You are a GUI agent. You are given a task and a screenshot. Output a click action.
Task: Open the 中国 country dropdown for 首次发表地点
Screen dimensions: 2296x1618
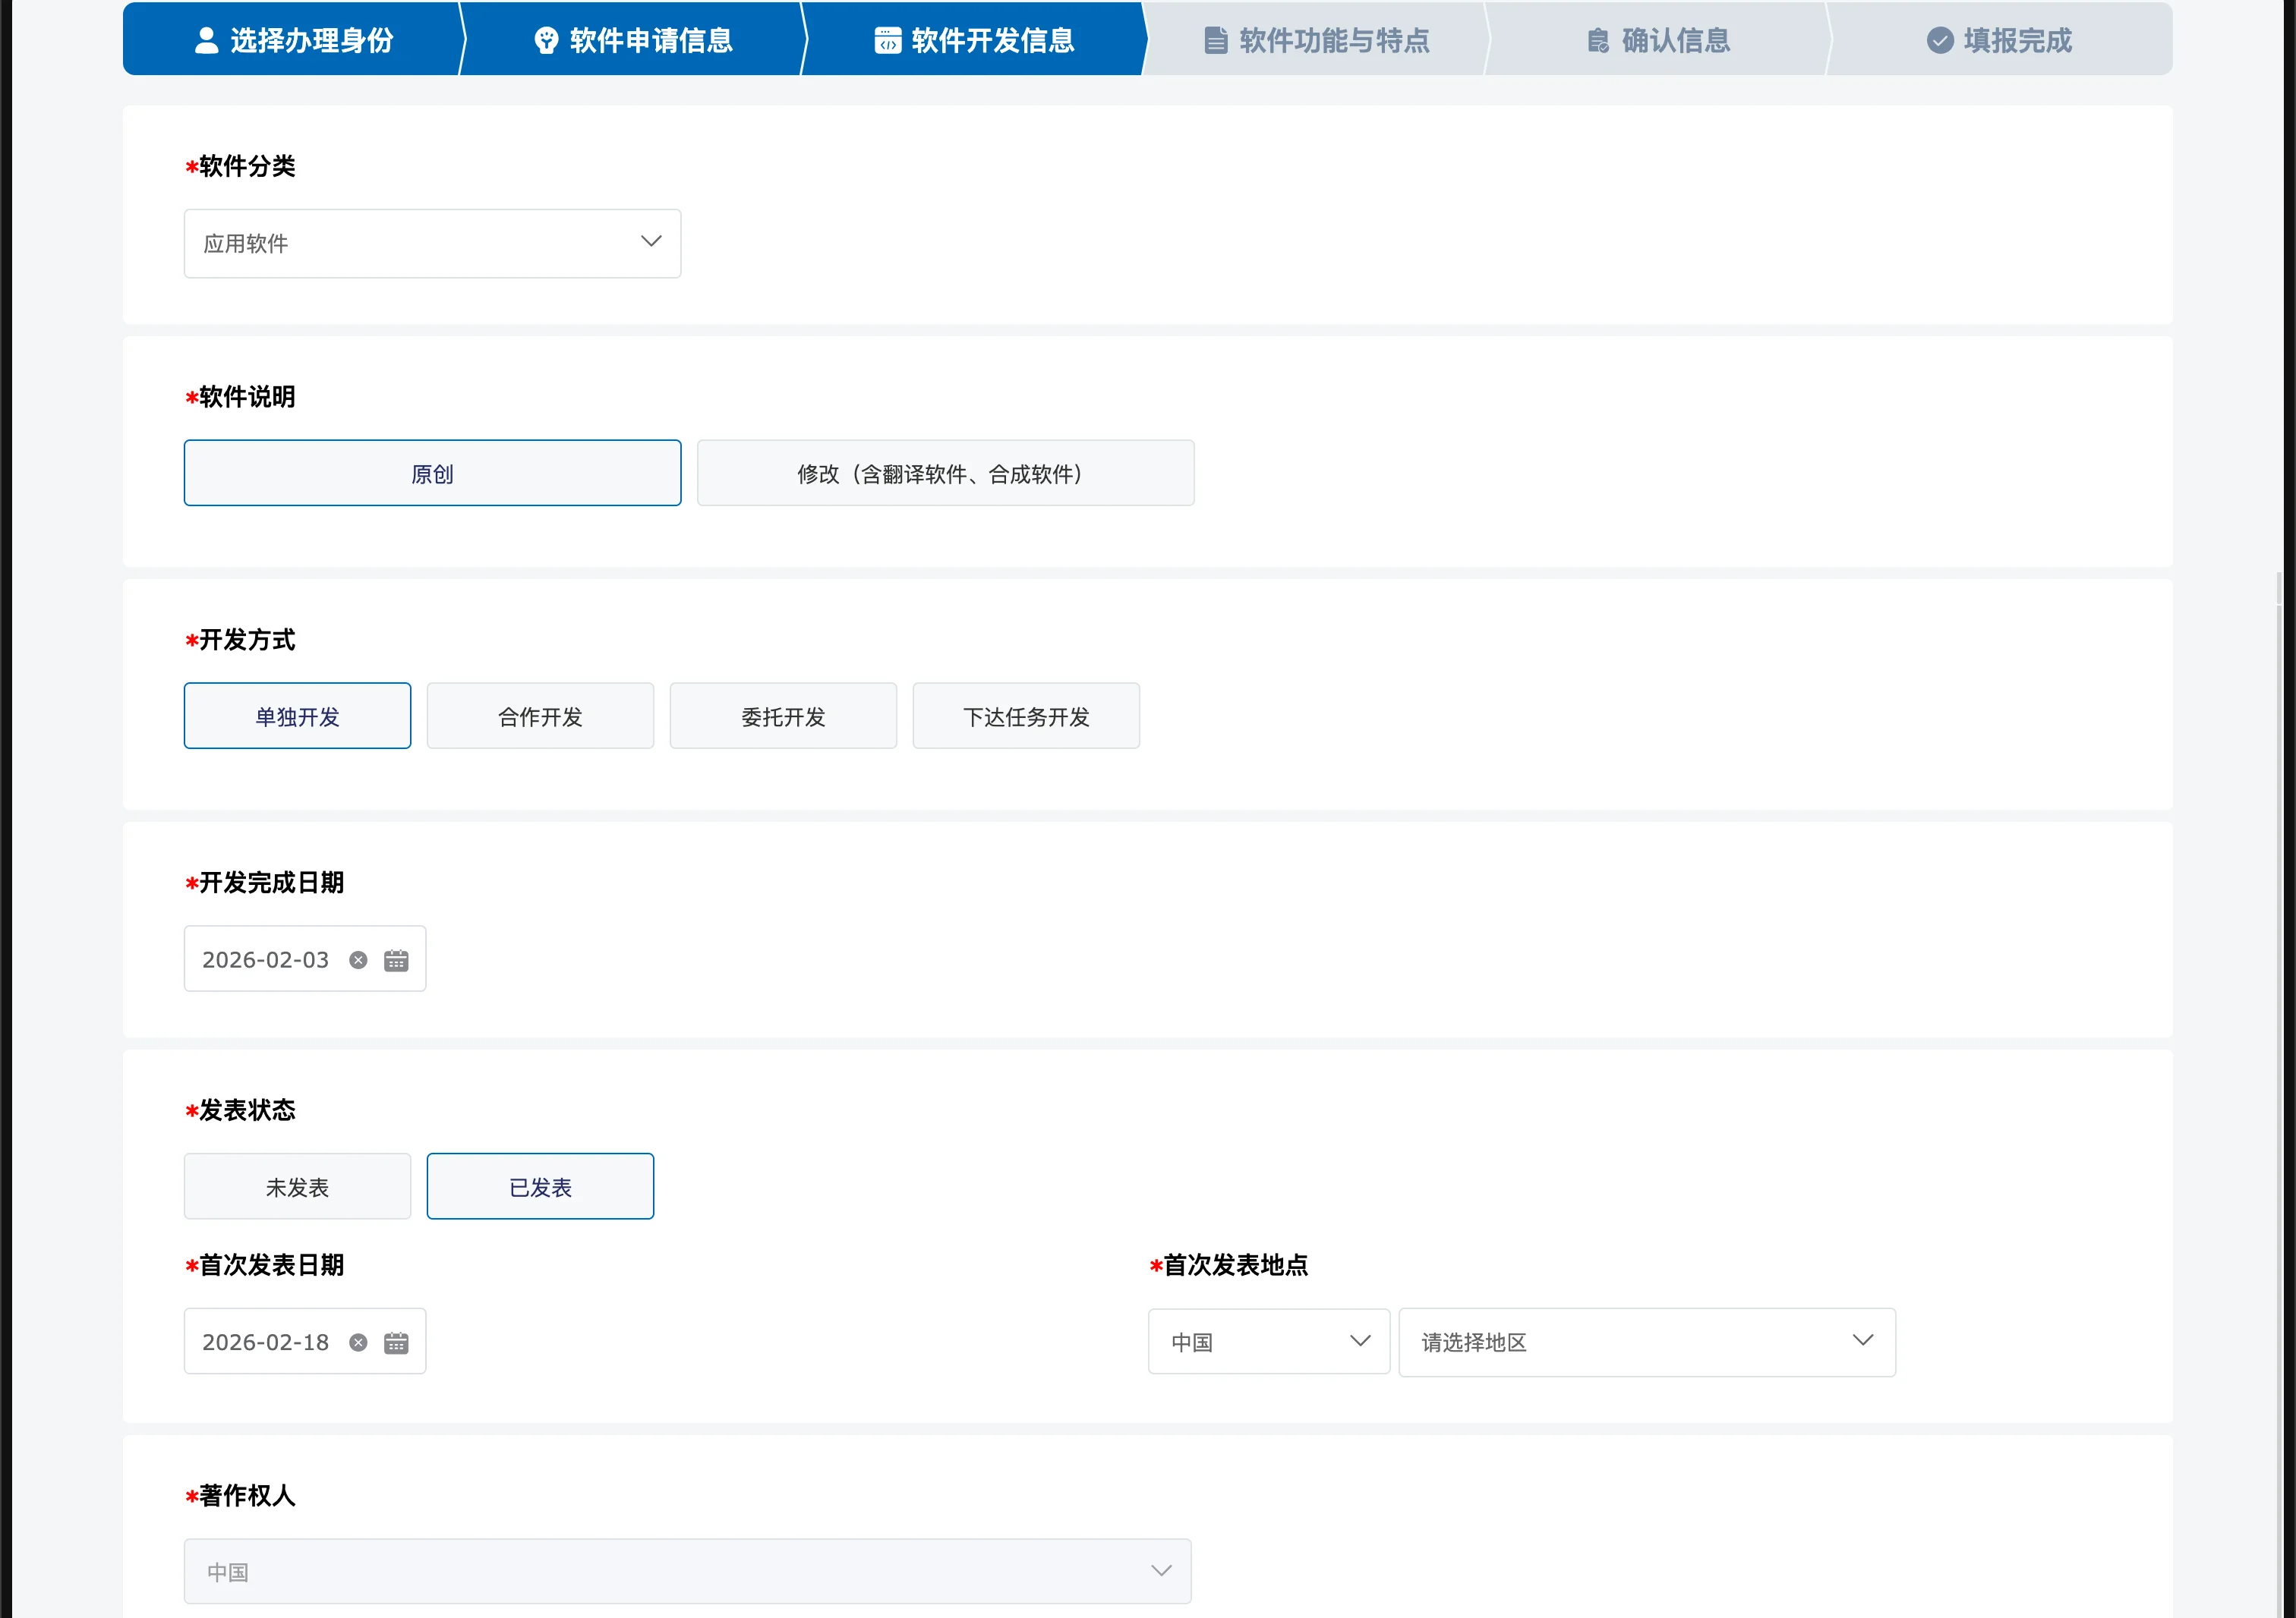click(1268, 1343)
